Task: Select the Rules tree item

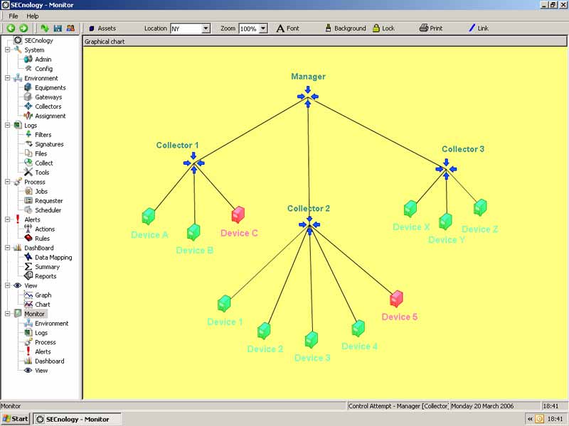Action: (37, 239)
